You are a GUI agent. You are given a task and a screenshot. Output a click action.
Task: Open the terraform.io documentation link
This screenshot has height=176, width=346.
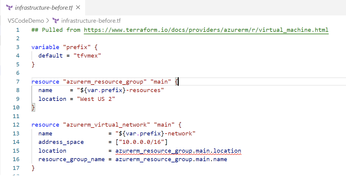point(206,30)
